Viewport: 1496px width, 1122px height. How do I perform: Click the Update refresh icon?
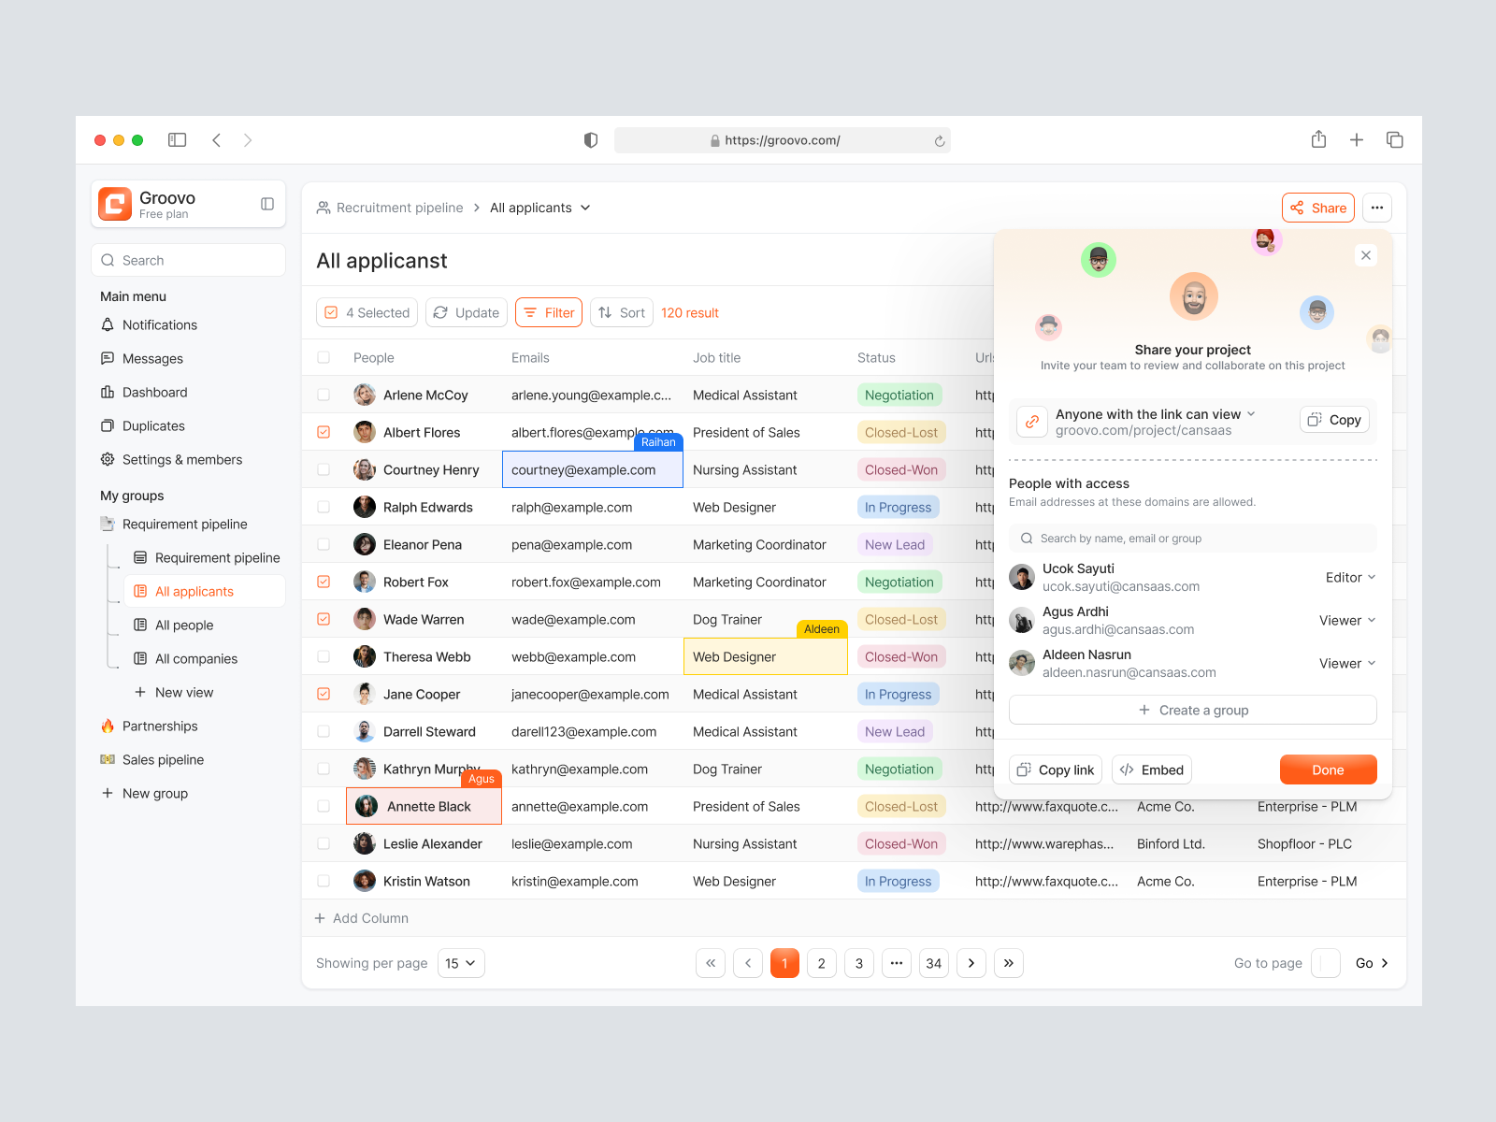point(440,312)
